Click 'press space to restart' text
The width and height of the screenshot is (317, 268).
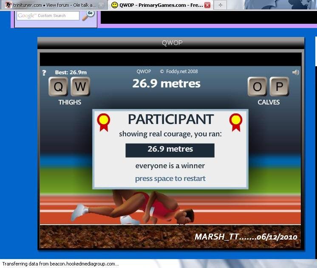(x=170, y=178)
